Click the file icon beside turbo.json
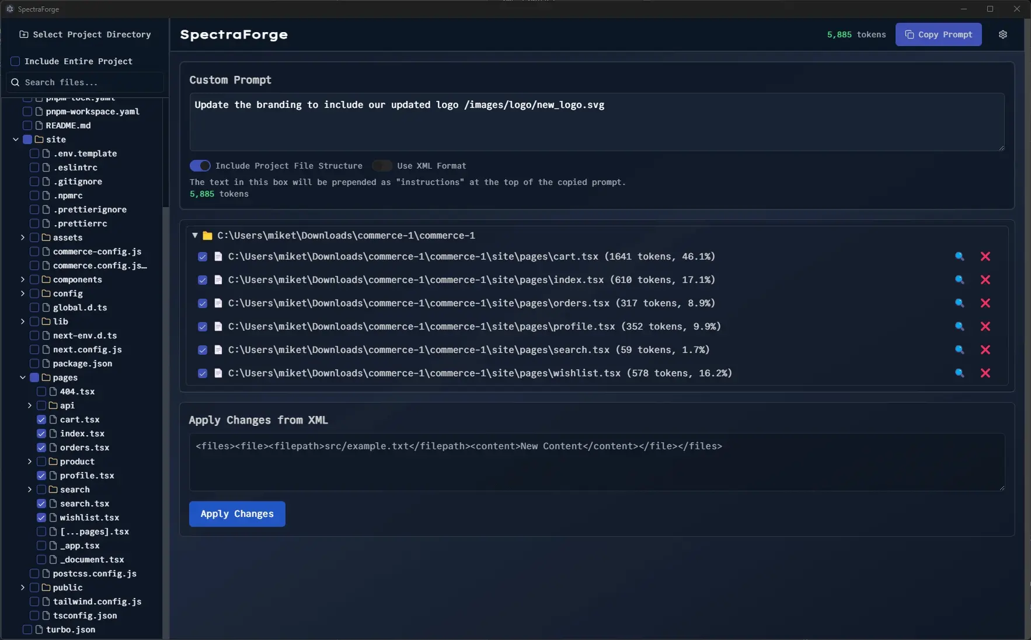 click(39, 629)
